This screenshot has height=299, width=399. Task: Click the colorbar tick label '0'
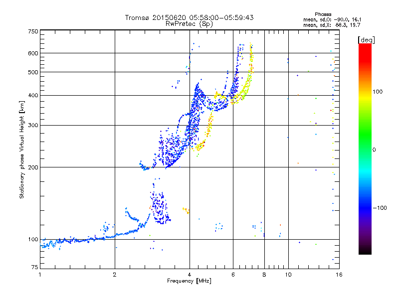[x=374, y=150]
